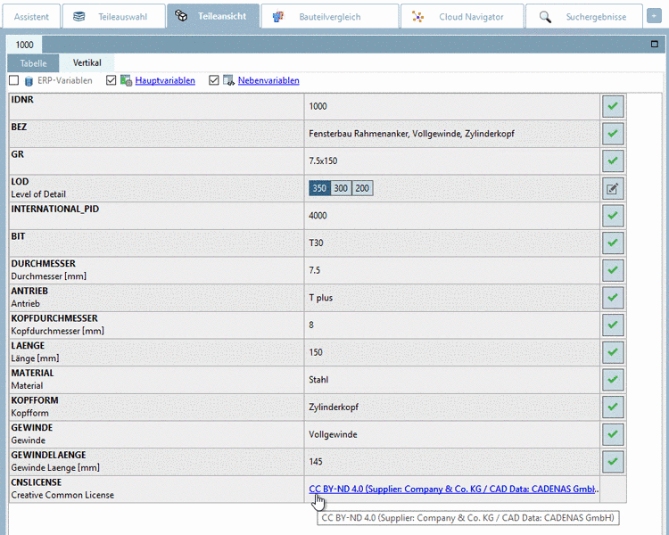Enable the ERP-Variablen checkbox
The width and height of the screenshot is (669, 535).
pos(14,80)
